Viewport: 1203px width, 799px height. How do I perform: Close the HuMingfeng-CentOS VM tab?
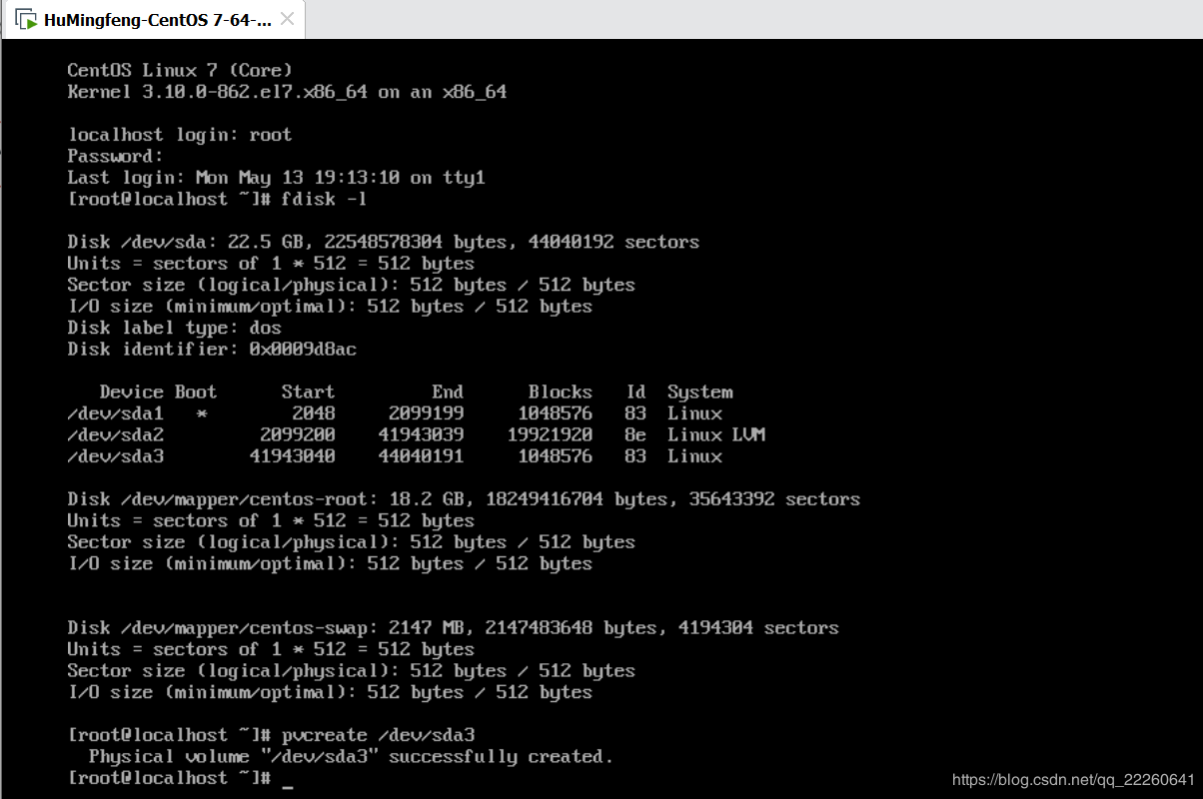tap(288, 19)
